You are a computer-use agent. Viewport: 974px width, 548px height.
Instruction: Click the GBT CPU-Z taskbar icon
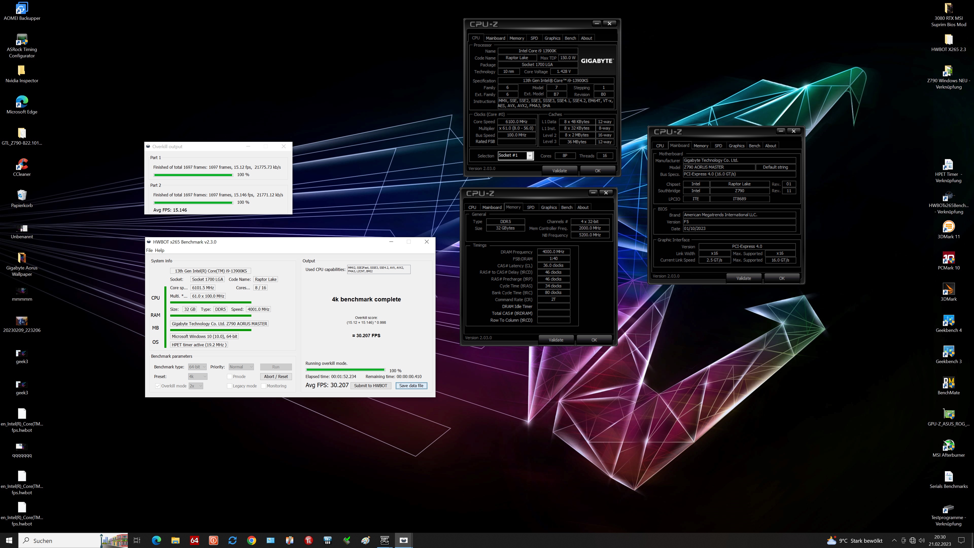tap(385, 540)
